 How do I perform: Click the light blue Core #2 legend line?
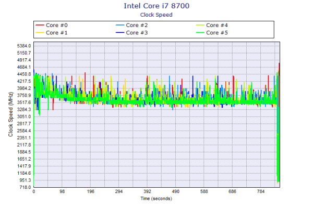120,25
